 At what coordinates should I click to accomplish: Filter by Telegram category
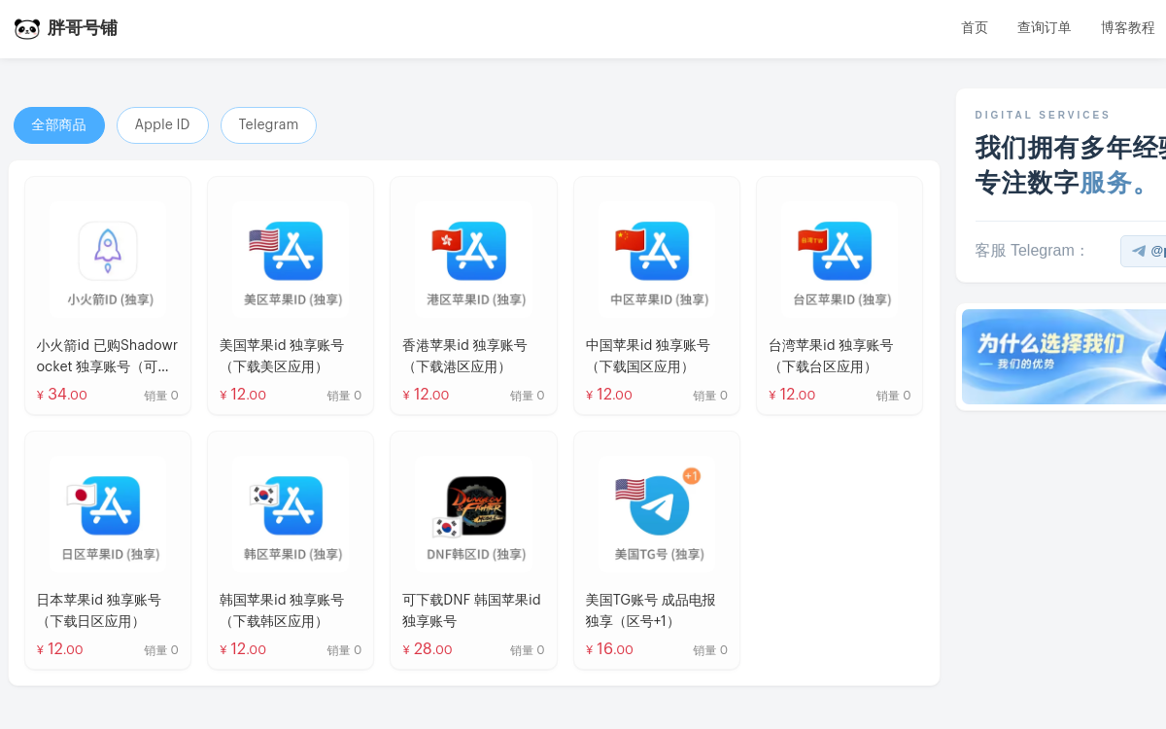click(268, 125)
